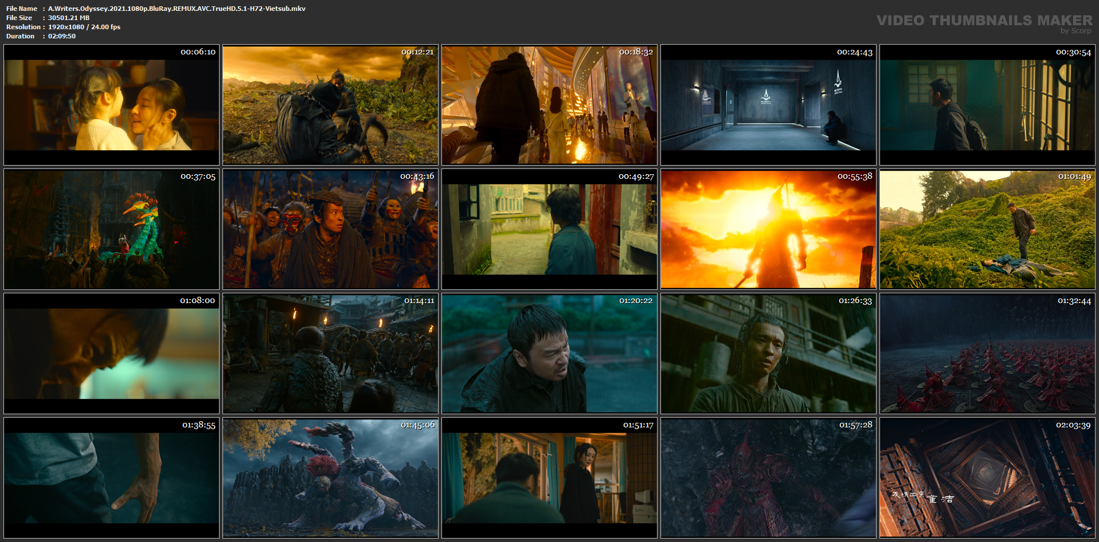Select the thumbnail stamped 00:06:10
1099x542 pixels.
click(112, 105)
